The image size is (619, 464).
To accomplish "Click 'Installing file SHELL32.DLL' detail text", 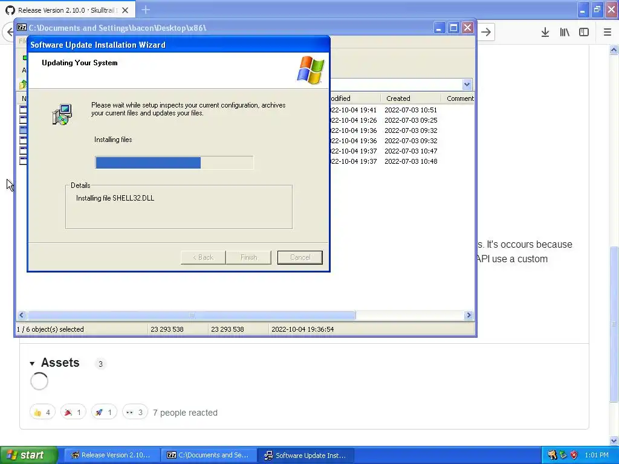I will (115, 198).
